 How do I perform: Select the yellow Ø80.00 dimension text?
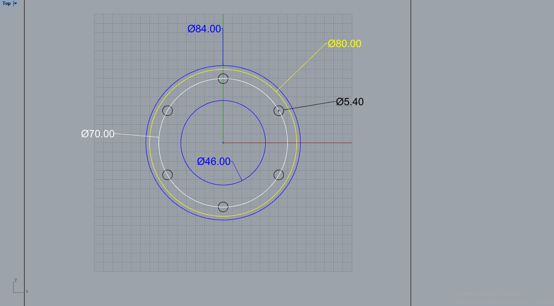pos(344,44)
